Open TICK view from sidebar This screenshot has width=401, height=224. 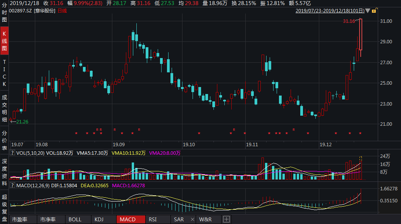coord(4,73)
